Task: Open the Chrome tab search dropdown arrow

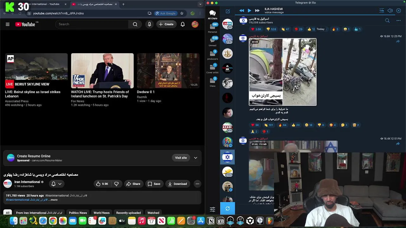Action: click(200, 4)
